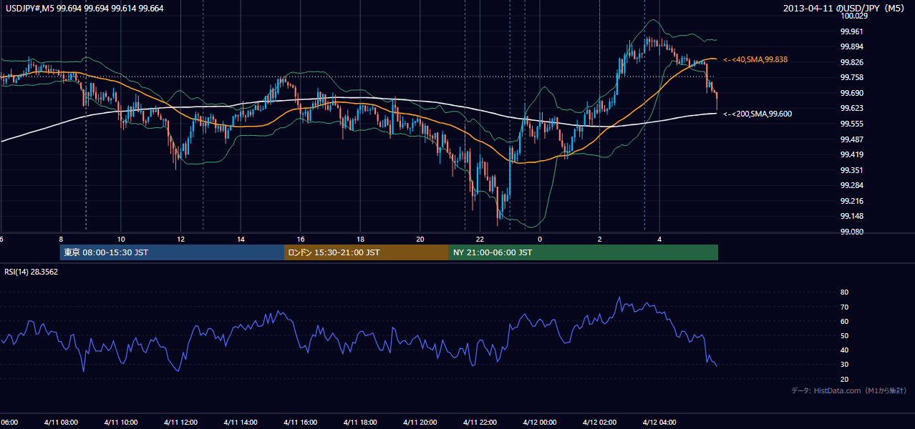This screenshot has width=915, height=429.
Task: Click price scale value 99.758
Action: tap(851, 77)
